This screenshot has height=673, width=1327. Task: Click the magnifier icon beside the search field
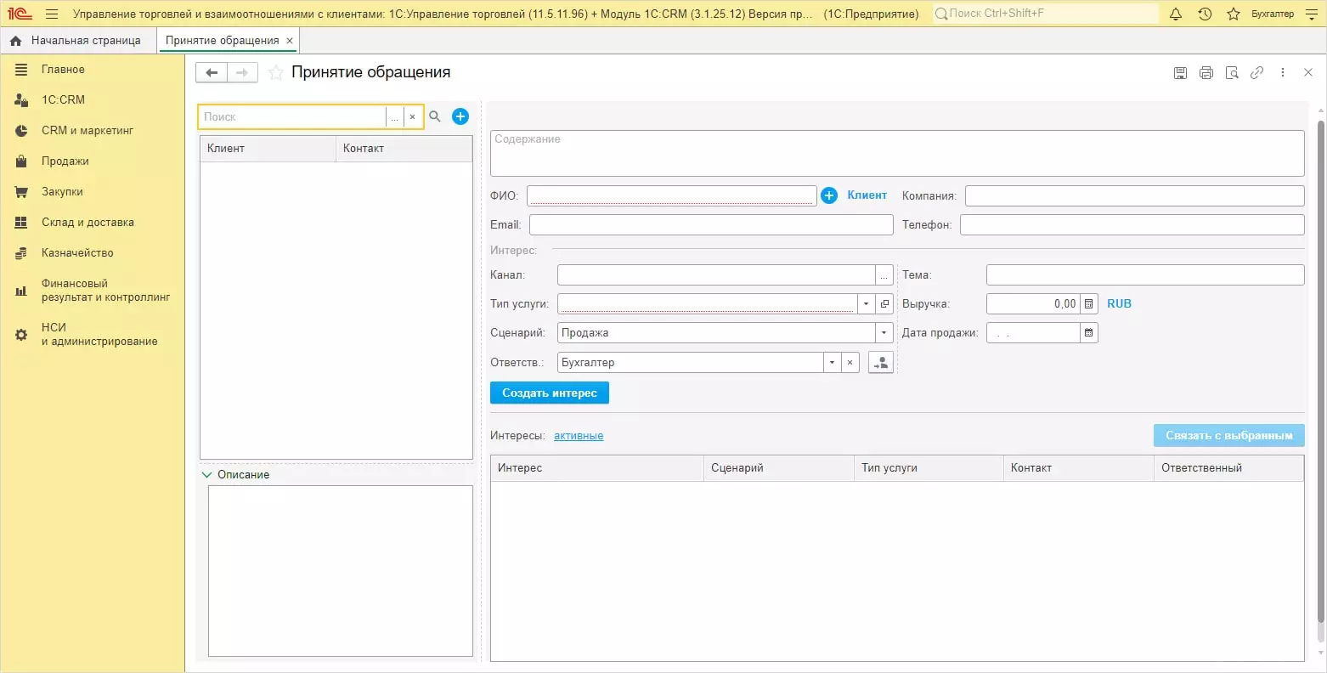435,116
